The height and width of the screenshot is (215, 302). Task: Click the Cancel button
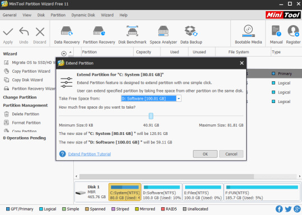[231, 154]
